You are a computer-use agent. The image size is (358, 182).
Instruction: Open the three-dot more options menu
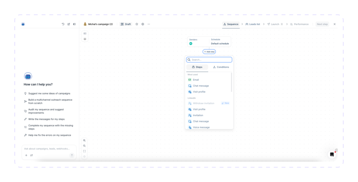(x=149, y=24)
